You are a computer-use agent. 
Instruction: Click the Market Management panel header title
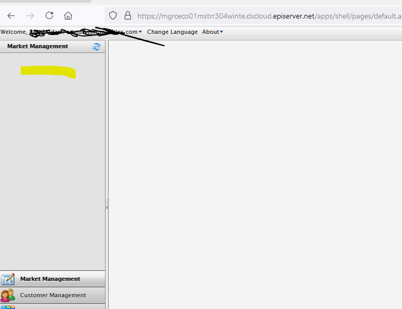click(38, 47)
